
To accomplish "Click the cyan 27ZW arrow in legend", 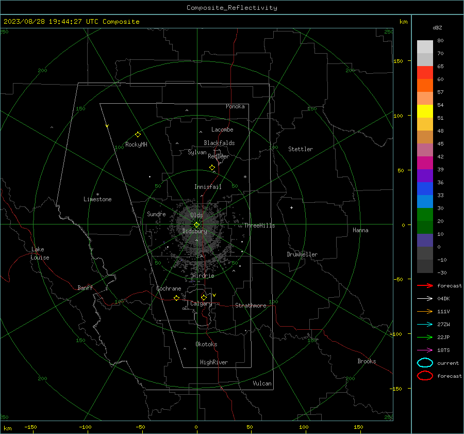I will point(425,325).
